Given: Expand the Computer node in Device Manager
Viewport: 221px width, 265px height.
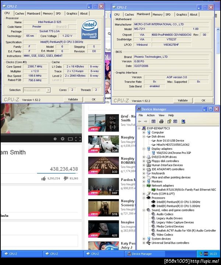Looking at the screenshot, I should click(x=144, y=132).
